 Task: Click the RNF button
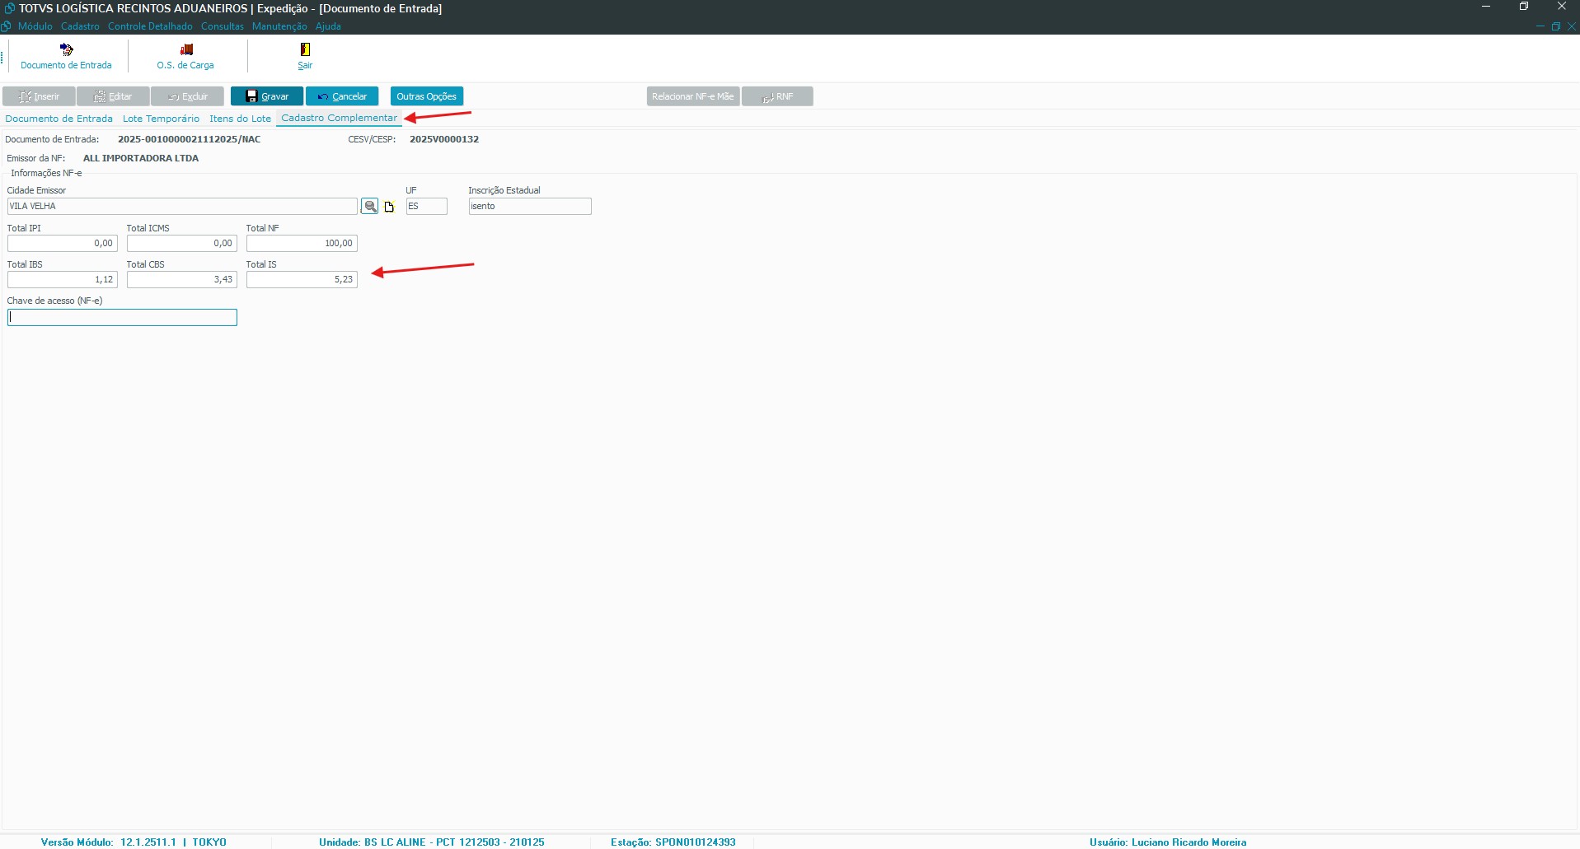777,96
